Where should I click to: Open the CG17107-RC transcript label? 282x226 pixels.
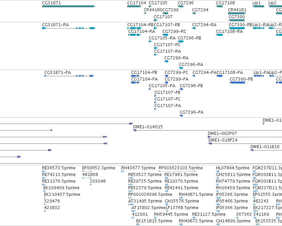[x=167, y=45]
